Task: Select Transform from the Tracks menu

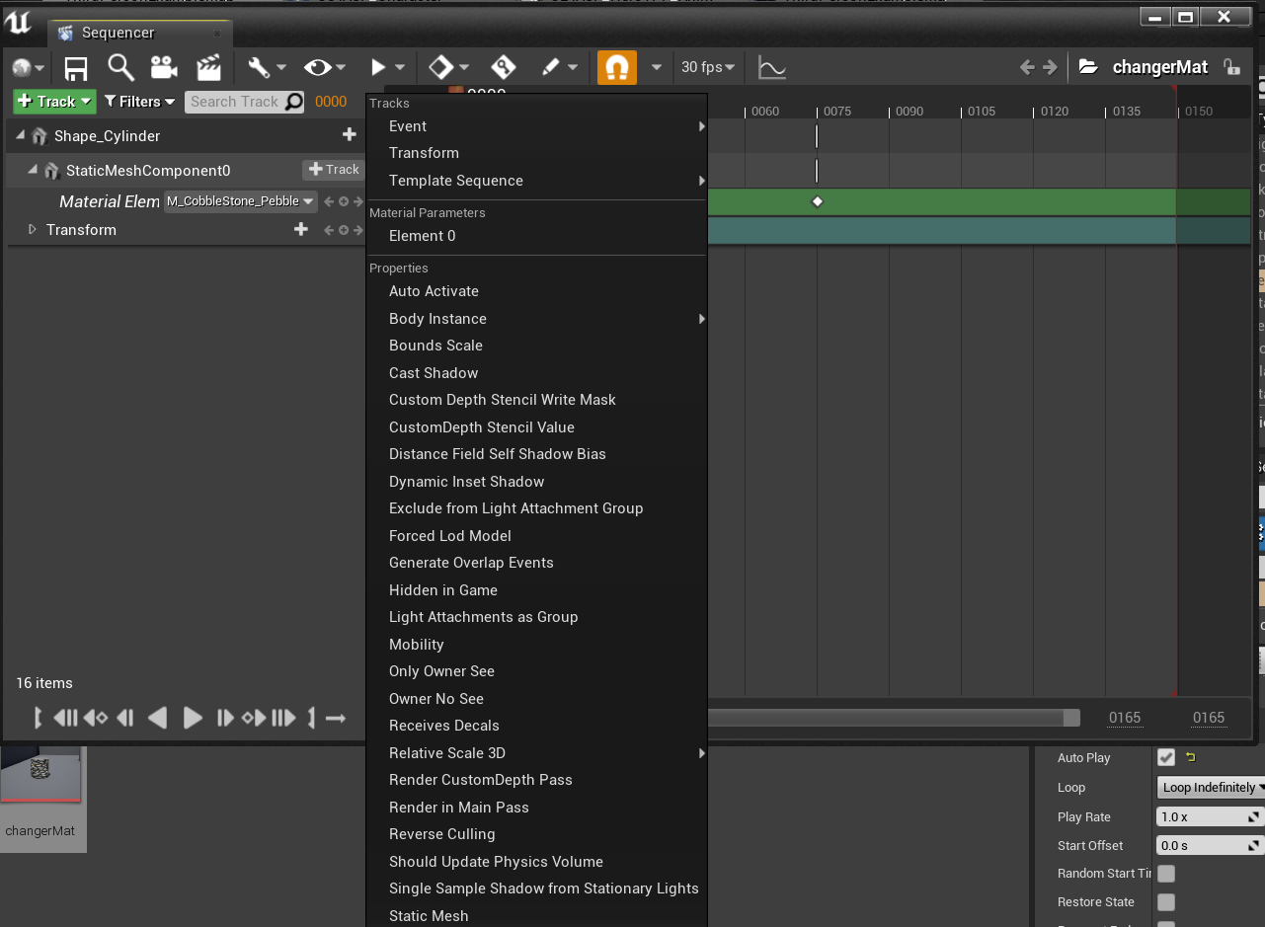Action: tap(424, 153)
